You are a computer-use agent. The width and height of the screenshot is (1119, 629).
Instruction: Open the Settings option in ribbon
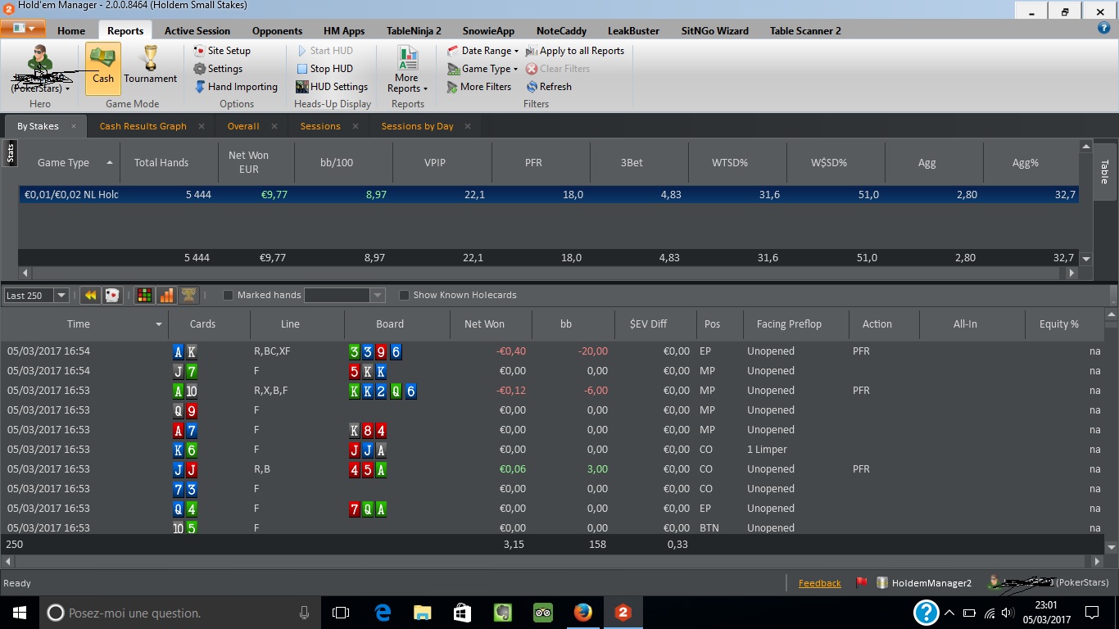click(218, 69)
